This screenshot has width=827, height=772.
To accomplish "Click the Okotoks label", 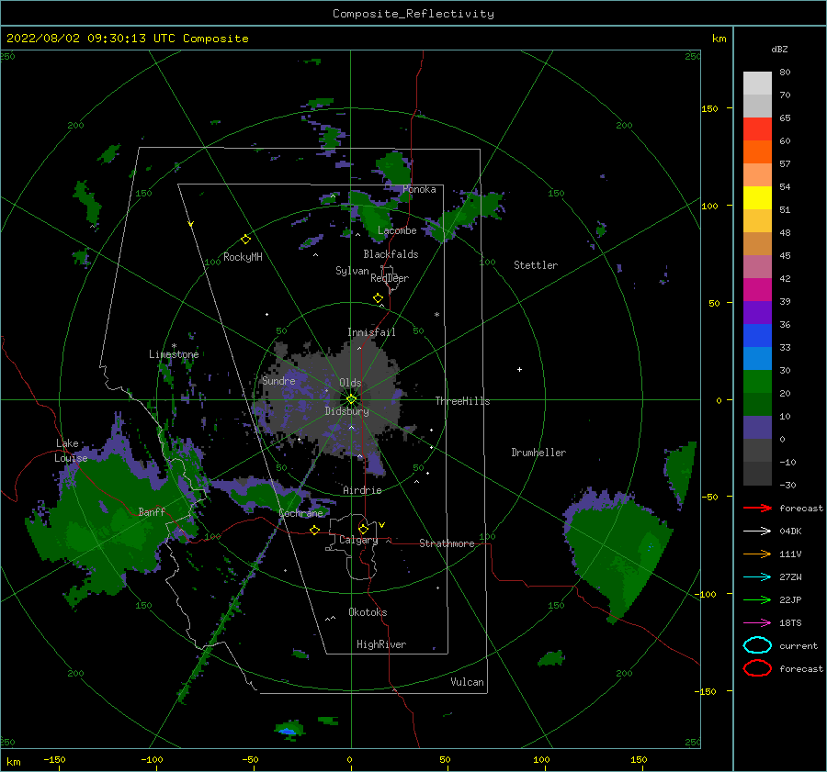I will point(368,612).
